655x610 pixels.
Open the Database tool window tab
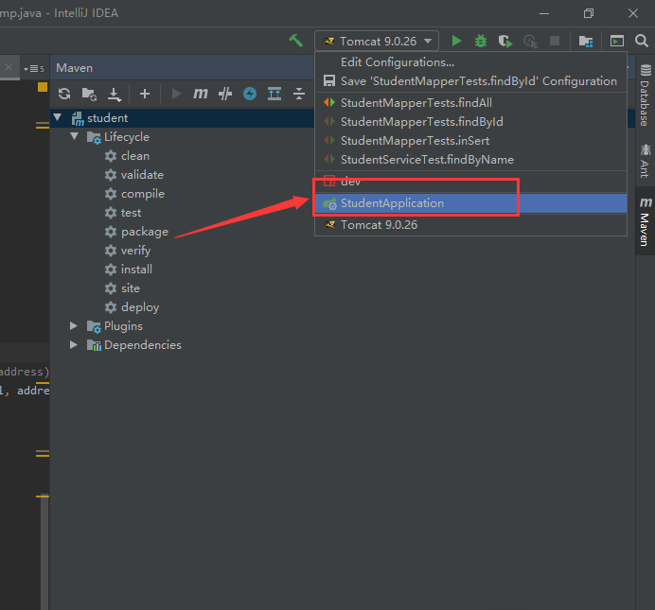(x=645, y=96)
